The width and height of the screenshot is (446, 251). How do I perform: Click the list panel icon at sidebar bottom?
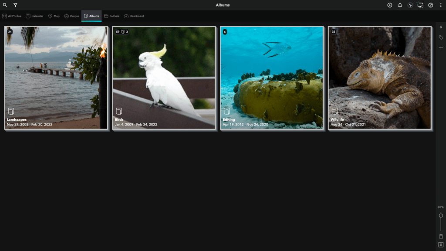click(x=441, y=245)
